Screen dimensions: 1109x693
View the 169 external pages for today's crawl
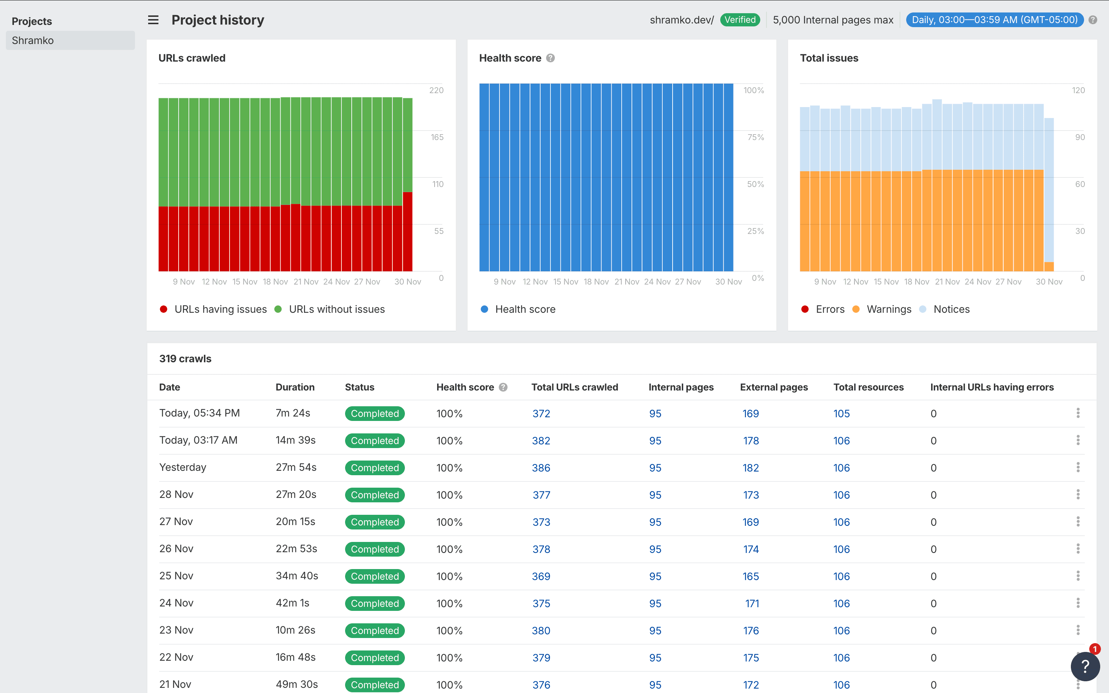pos(751,414)
